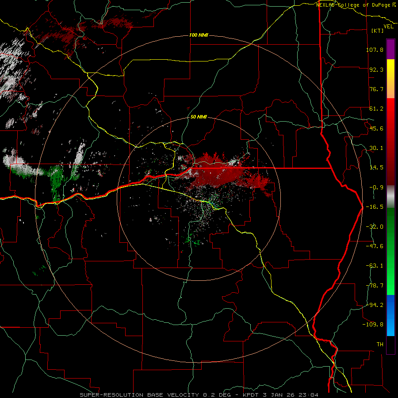Select the 107.8 velocity scale value
This screenshot has height=398, width=398.
[375, 50]
